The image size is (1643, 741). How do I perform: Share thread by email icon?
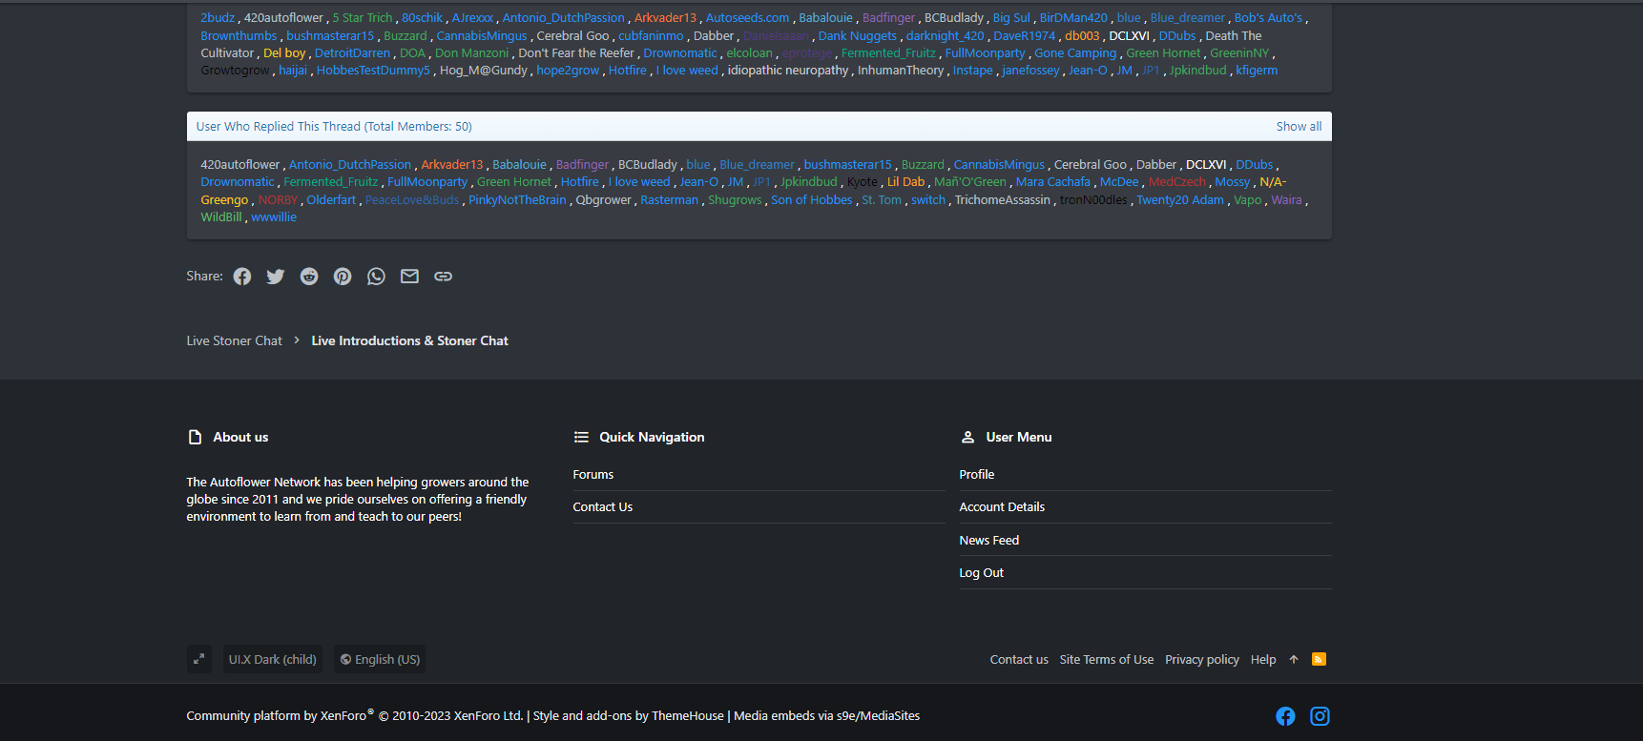pyautogui.click(x=409, y=277)
